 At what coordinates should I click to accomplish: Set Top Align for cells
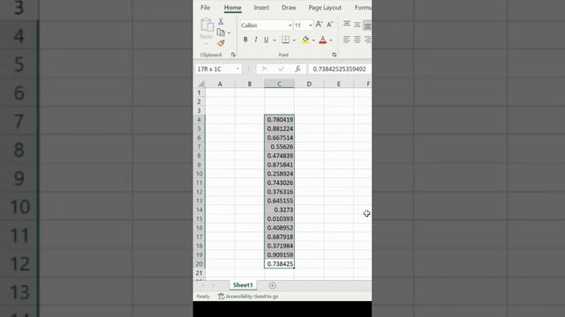point(347,24)
